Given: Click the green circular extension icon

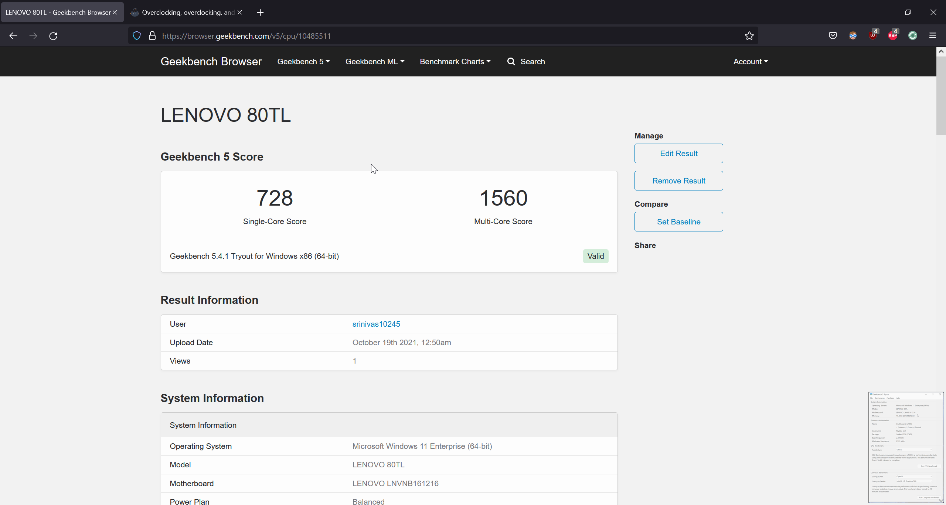Looking at the screenshot, I should click(x=913, y=36).
